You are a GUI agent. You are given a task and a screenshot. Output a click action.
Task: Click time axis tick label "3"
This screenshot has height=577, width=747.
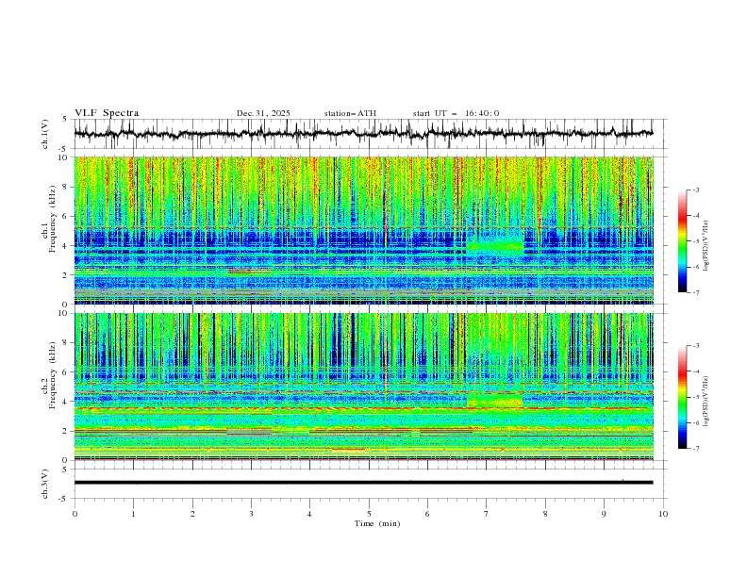click(251, 514)
